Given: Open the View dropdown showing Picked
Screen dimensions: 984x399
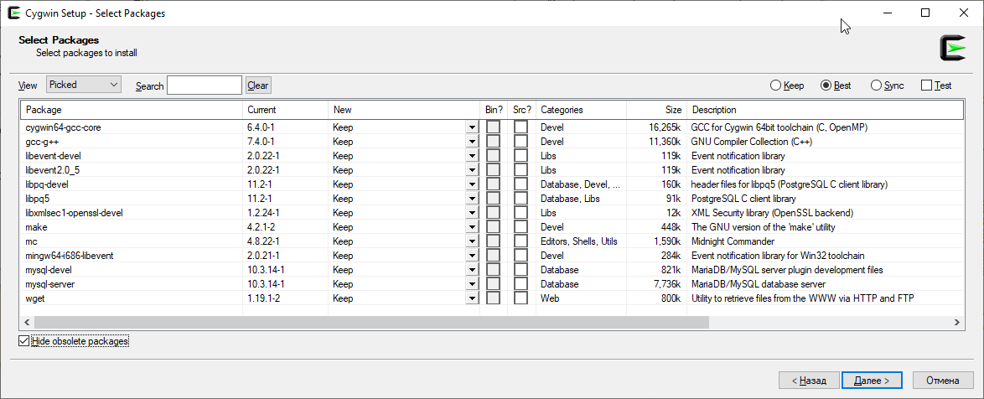Looking at the screenshot, I should (x=84, y=85).
